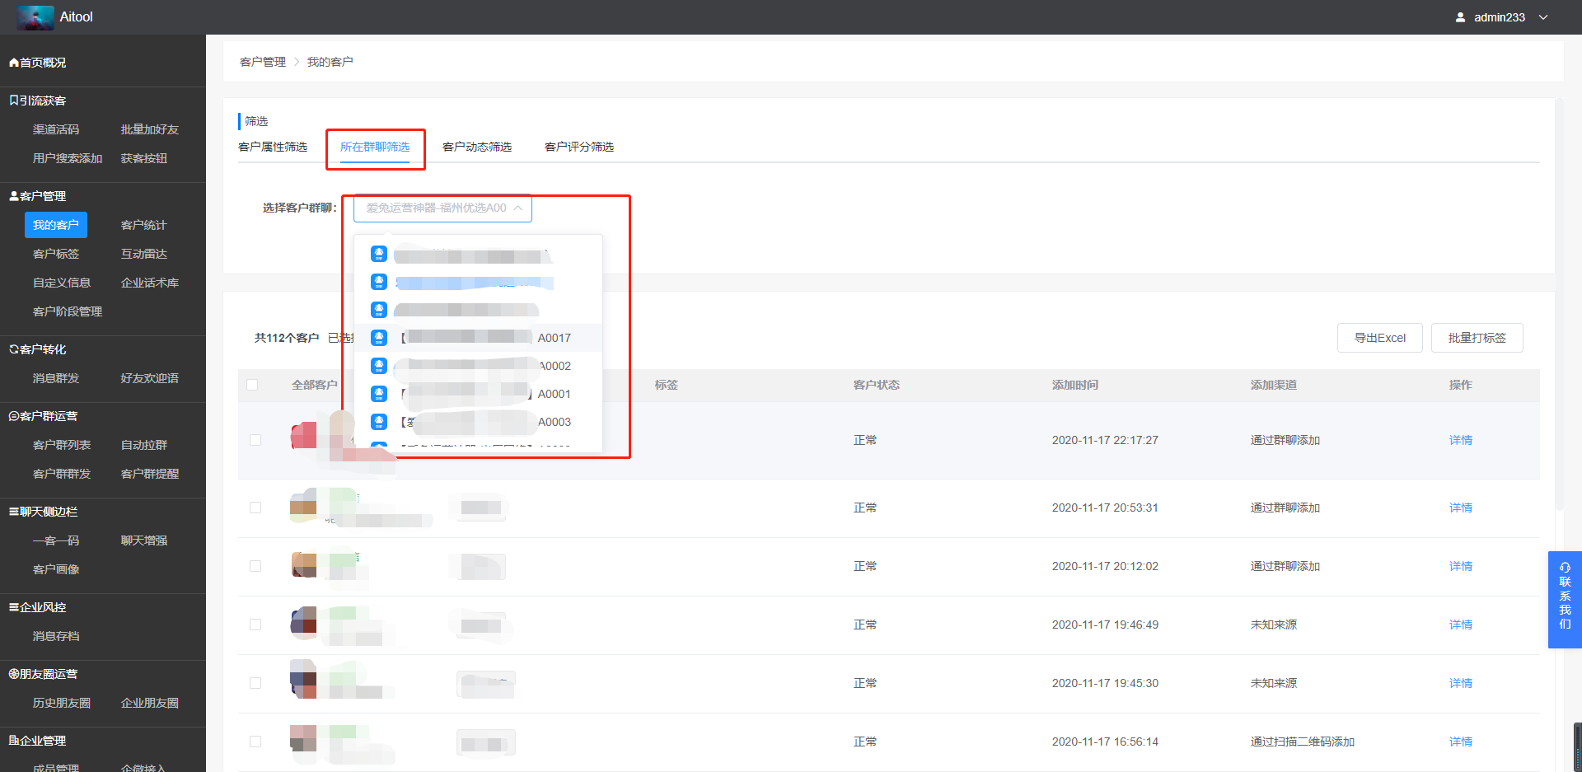The width and height of the screenshot is (1582, 772).
Task: Open 详情 for customer added 16:56:14
Action: (x=1461, y=742)
